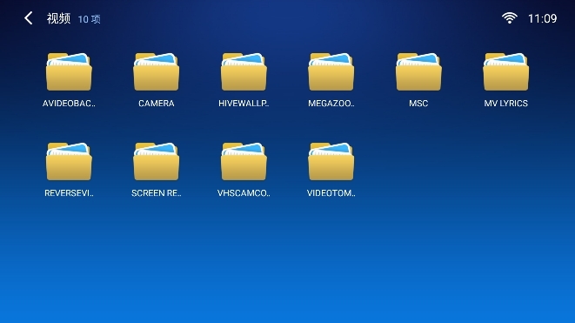The image size is (575, 323).
Task: Select the CAMERA folder name label
Action: [157, 104]
